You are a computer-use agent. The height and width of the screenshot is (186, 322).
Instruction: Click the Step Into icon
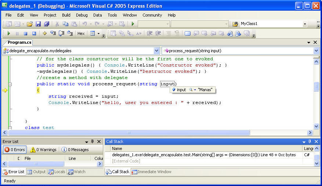click(53, 33)
